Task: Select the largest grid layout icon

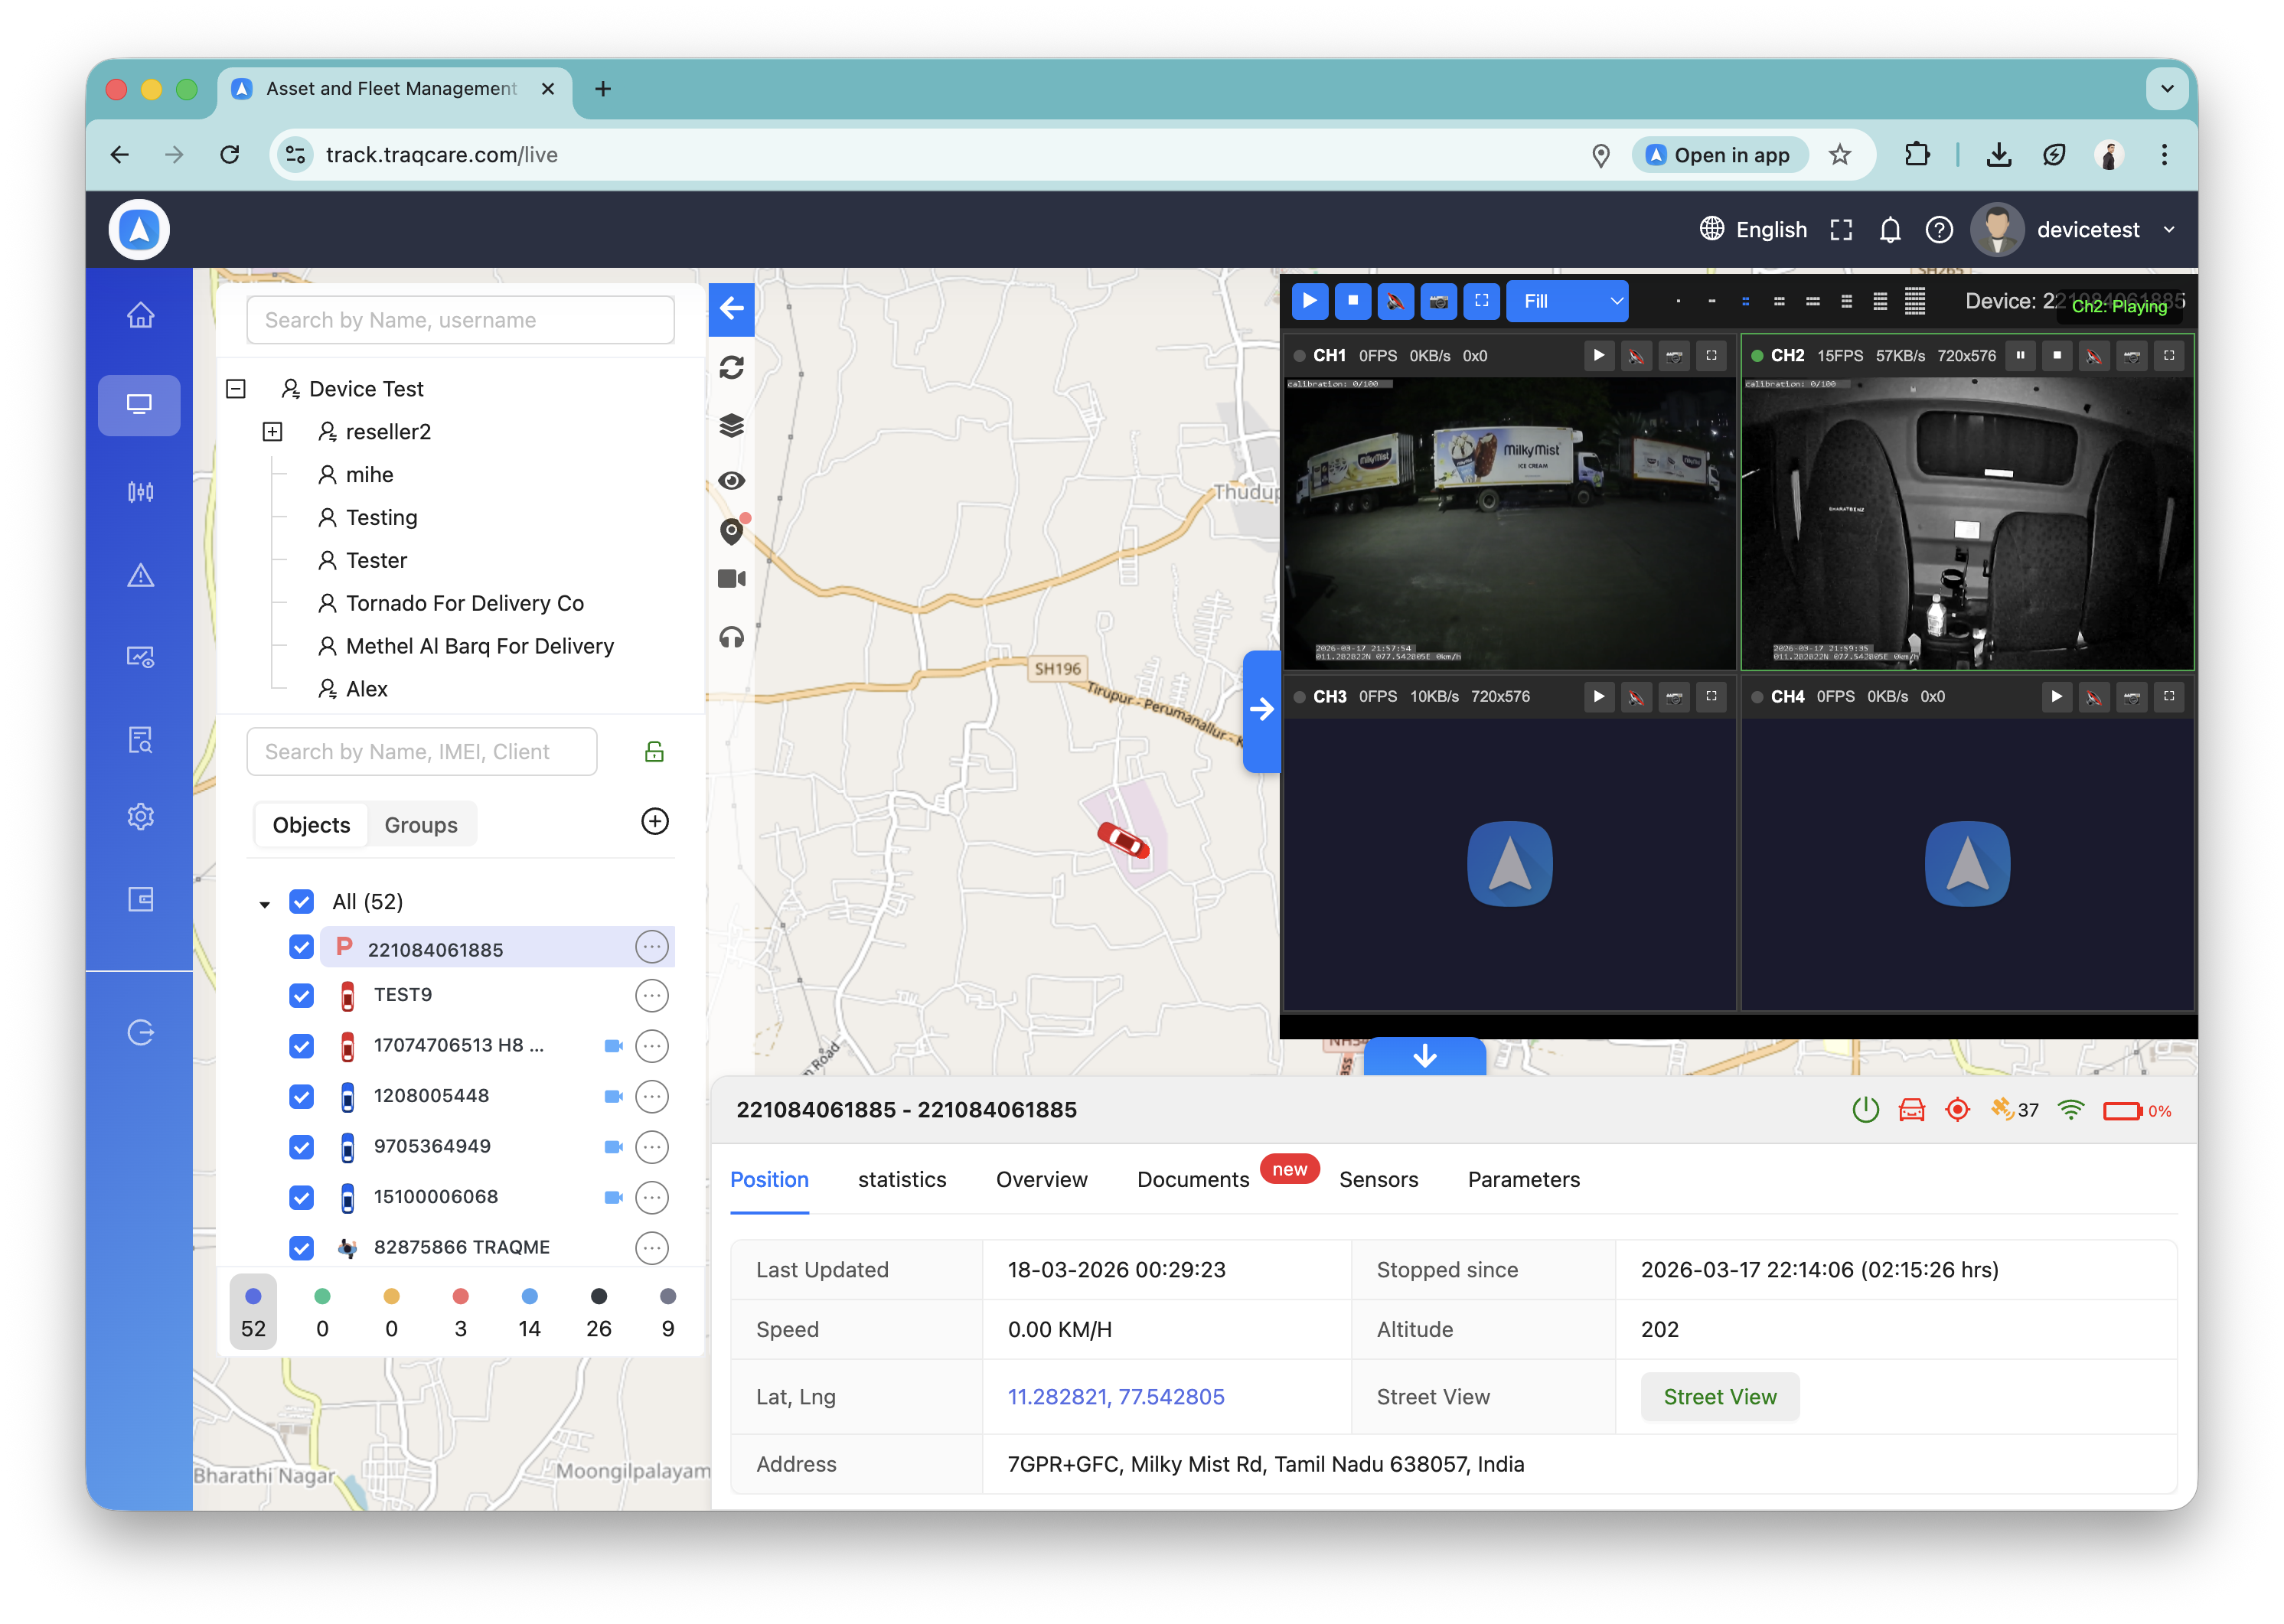Action: 1915,301
